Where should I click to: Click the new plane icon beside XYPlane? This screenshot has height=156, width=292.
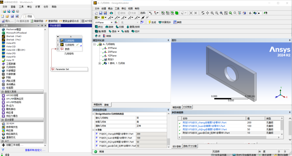point(116,22)
